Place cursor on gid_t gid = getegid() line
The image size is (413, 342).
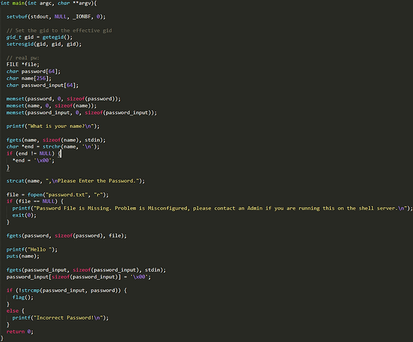40,37
